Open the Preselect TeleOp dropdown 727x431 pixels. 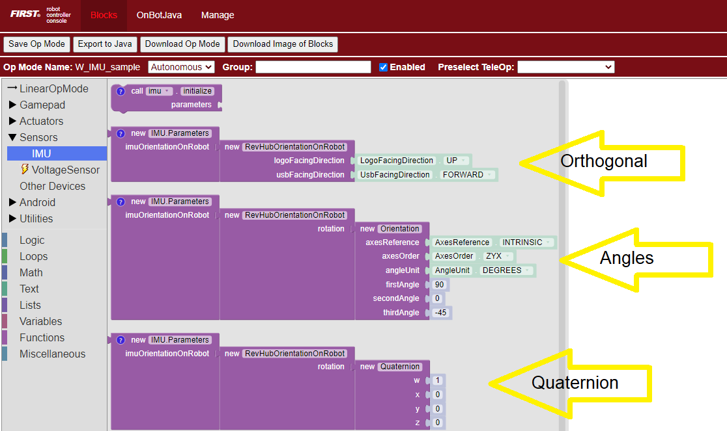click(565, 67)
